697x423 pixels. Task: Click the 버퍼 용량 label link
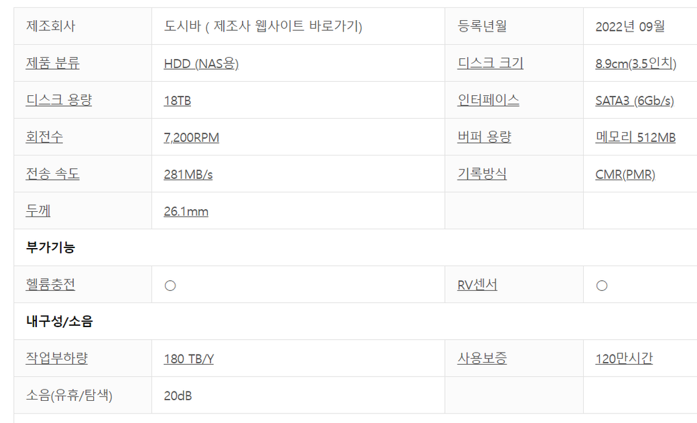pyautogui.click(x=484, y=137)
